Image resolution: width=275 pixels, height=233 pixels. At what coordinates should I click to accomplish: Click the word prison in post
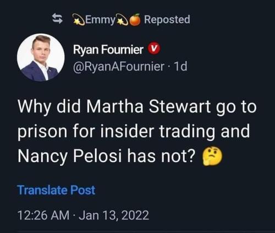42,132
